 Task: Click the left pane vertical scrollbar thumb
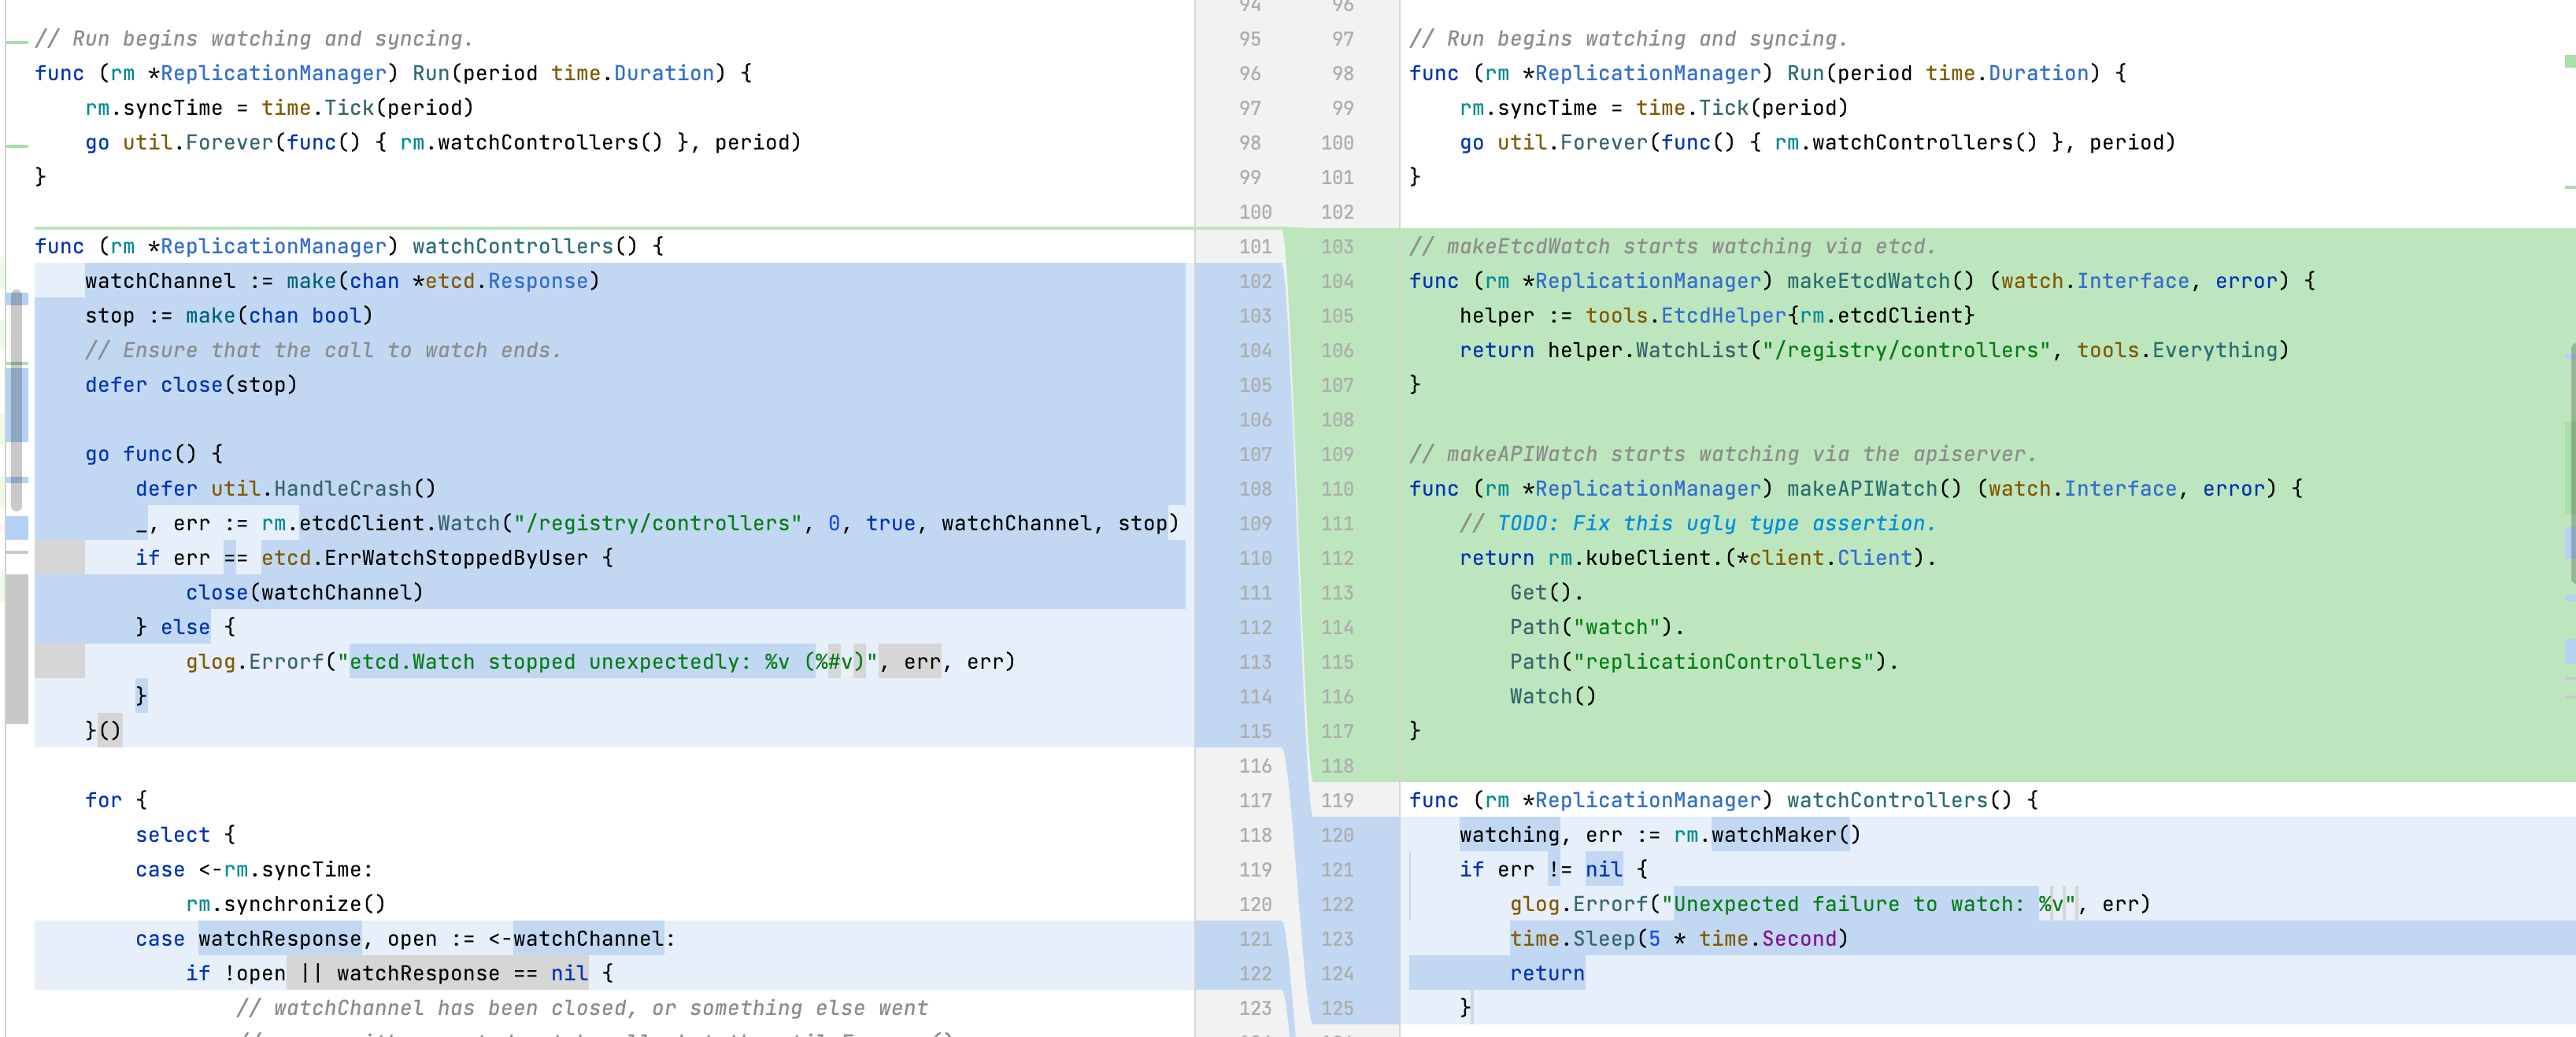pyautogui.click(x=16, y=400)
